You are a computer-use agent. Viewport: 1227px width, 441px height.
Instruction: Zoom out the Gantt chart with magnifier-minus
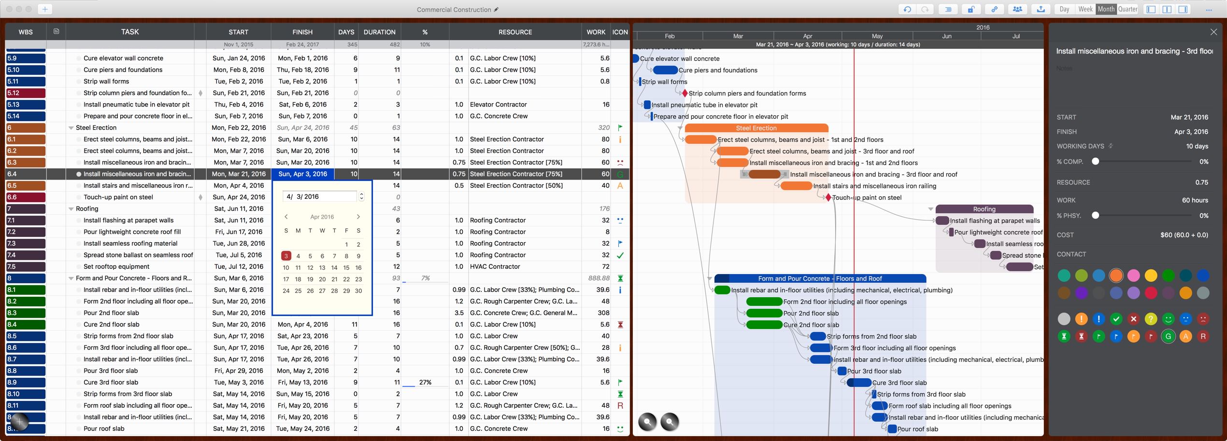pos(647,422)
